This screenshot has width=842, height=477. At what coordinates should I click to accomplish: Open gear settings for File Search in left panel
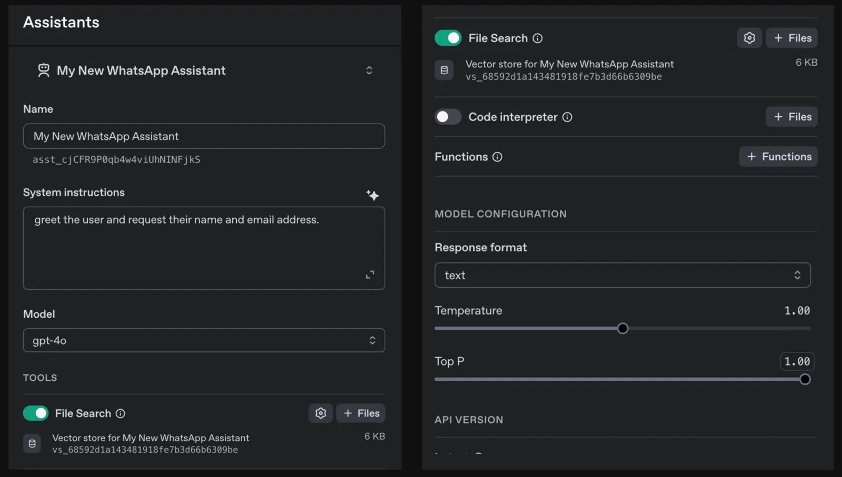pos(320,413)
